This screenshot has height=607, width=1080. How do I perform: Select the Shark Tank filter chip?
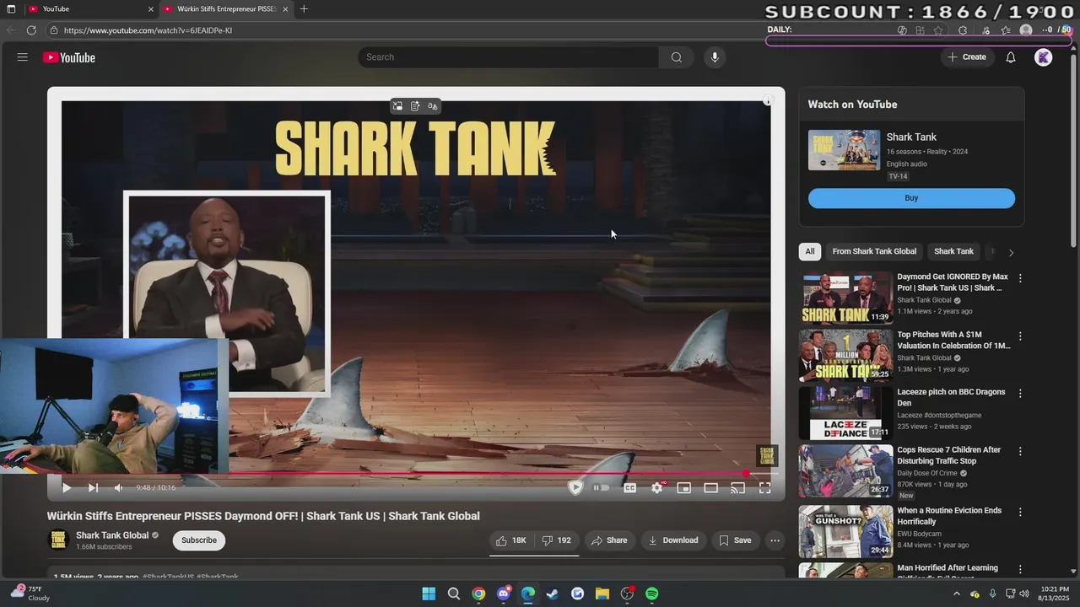[x=953, y=251]
